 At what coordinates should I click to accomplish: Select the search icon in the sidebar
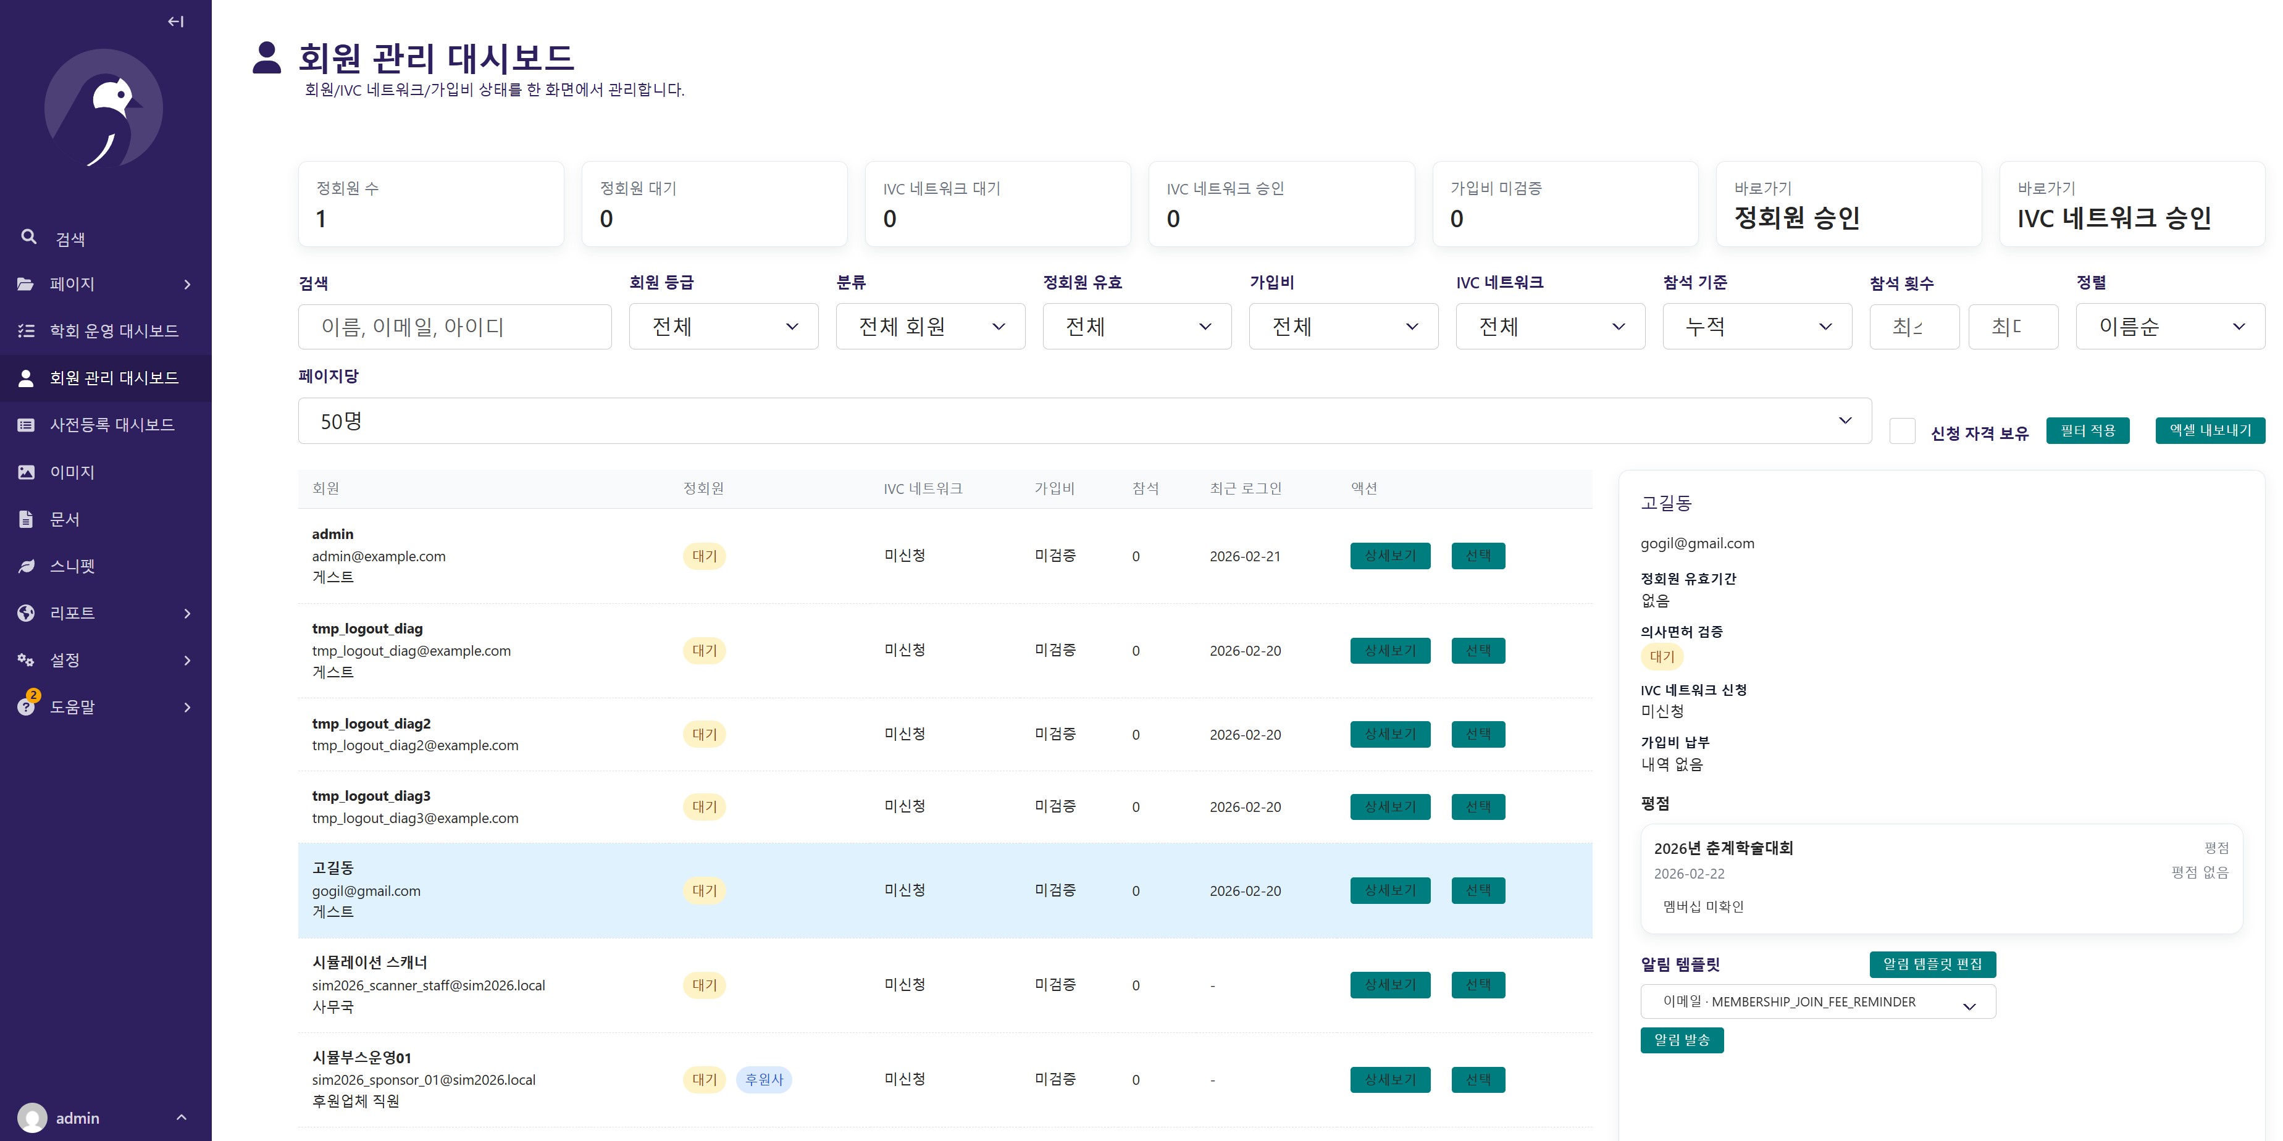tap(29, 236)
